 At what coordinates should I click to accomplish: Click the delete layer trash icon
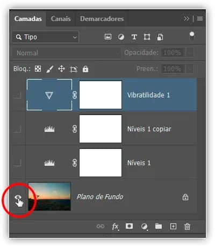click(x=187, y=227)
